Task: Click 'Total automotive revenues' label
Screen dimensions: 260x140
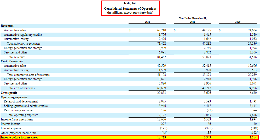Action: point(24,44)
